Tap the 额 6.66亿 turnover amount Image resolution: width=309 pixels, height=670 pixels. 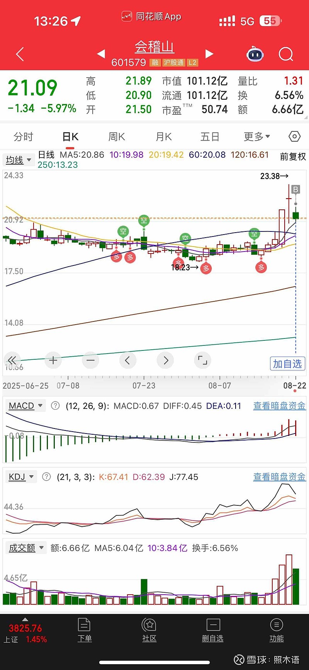[x=270, y=110]
